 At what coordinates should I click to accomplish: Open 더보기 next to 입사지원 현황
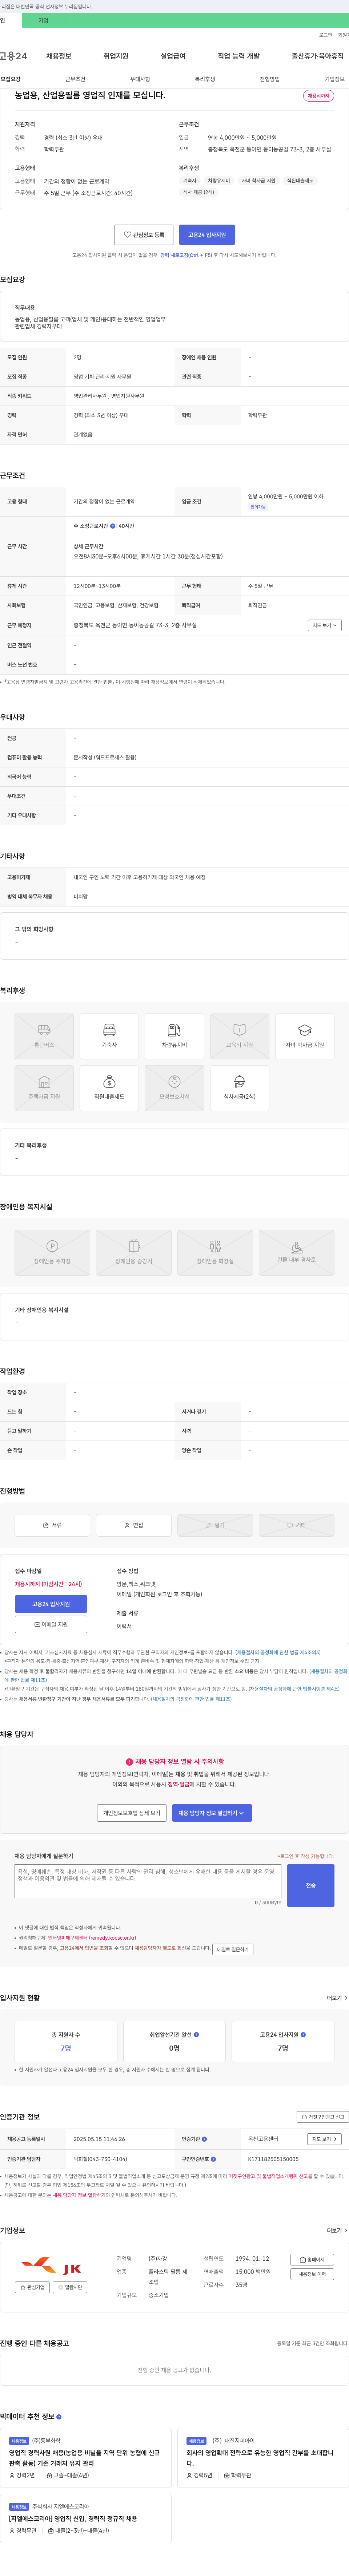(x=337, y=1998)
